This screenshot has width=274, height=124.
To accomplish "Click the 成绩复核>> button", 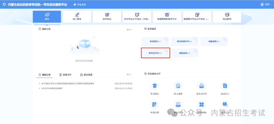I will pyautogui.click(x=214, y=41).
